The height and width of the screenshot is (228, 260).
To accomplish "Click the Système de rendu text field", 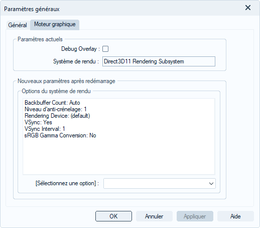I will [159, 61].
